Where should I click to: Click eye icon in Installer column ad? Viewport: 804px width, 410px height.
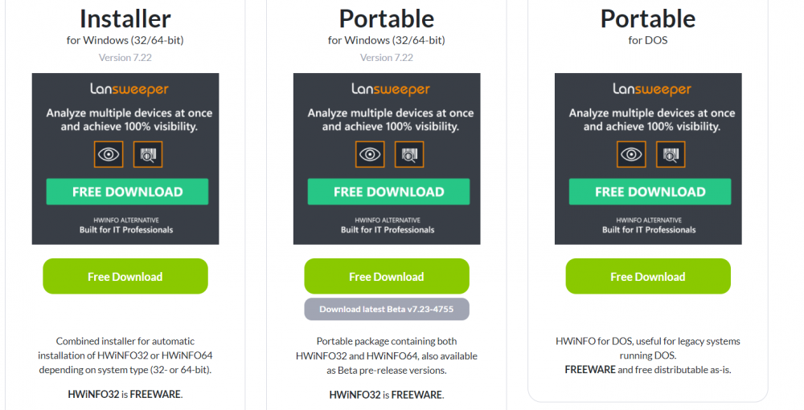click(x=109, y=154)
